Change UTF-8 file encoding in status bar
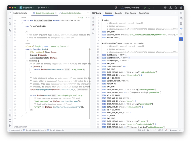This screenshot has width=191, height=142. (160, 130)
